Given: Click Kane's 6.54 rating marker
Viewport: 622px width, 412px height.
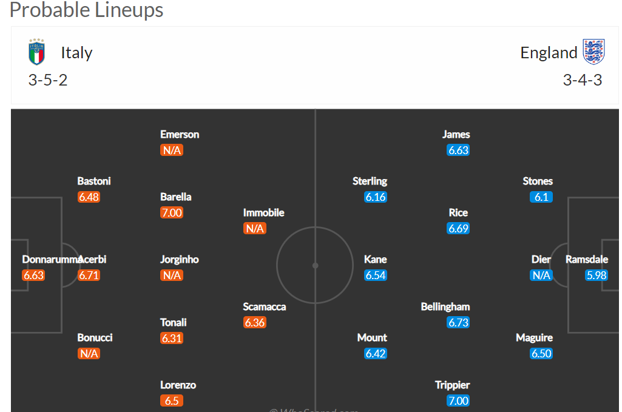Looking at the screenshot, I should pyautogui.click(x=375, y=275).
